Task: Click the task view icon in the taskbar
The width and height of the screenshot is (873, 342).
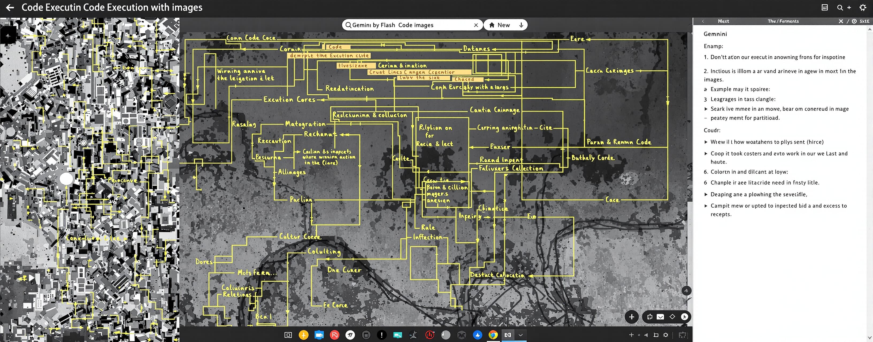Action: (x=288, y=335)
